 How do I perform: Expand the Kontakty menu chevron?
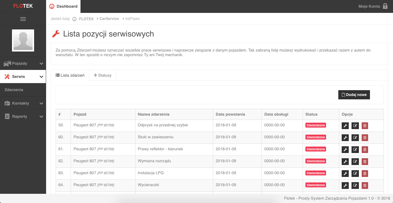(41, 103)
